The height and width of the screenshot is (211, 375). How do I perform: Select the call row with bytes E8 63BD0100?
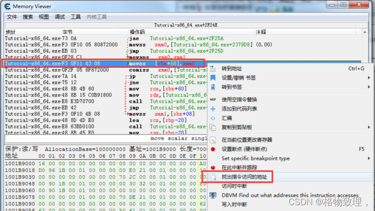click(106, 126)
